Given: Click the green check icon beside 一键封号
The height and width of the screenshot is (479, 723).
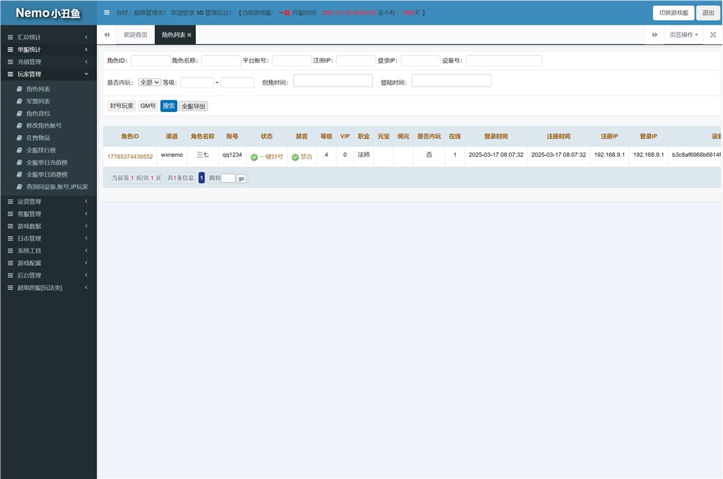Looking at the screenshot, I should [254, 157].
